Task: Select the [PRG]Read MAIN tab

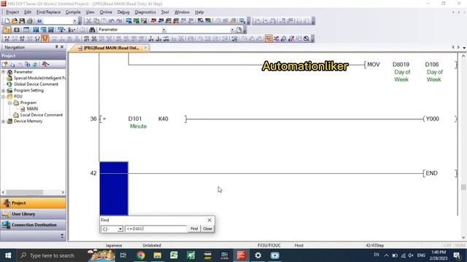Action: [x=109, y=48]
